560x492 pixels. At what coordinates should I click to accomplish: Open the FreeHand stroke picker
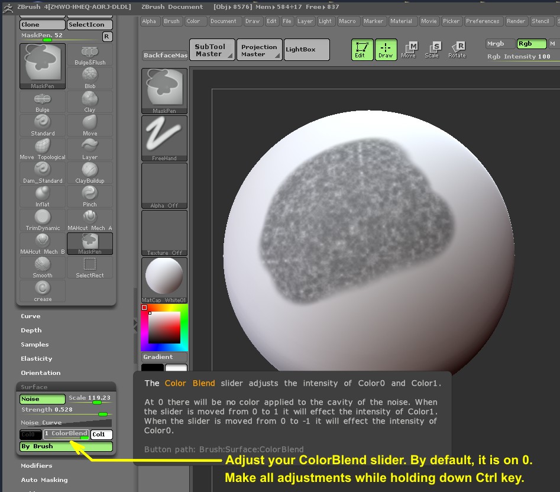(164, 138)
